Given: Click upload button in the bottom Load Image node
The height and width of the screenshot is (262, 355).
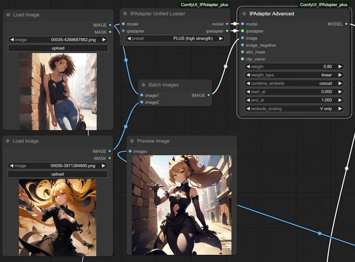Looking at the screenshot, I should pos(58,174).
